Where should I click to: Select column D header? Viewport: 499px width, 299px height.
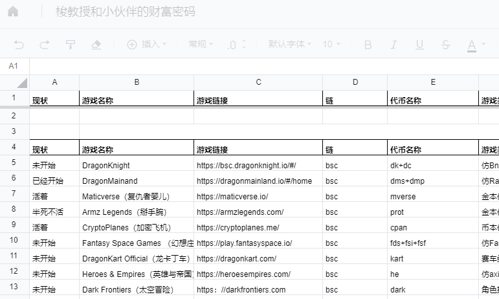tap(355, 82)
